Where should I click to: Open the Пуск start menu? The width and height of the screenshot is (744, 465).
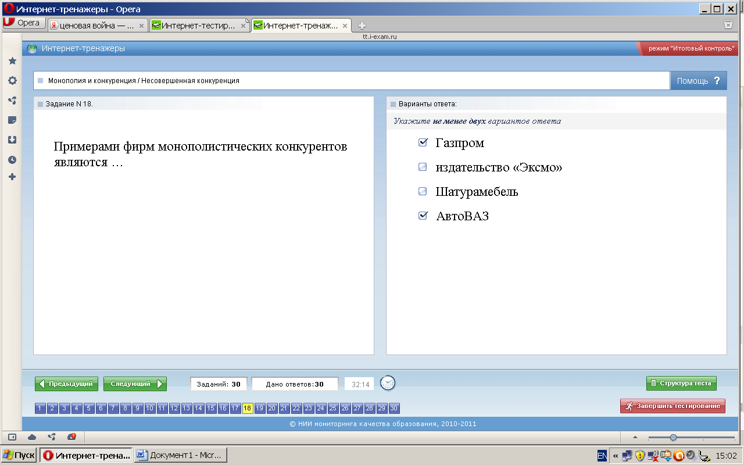[19, 455]
